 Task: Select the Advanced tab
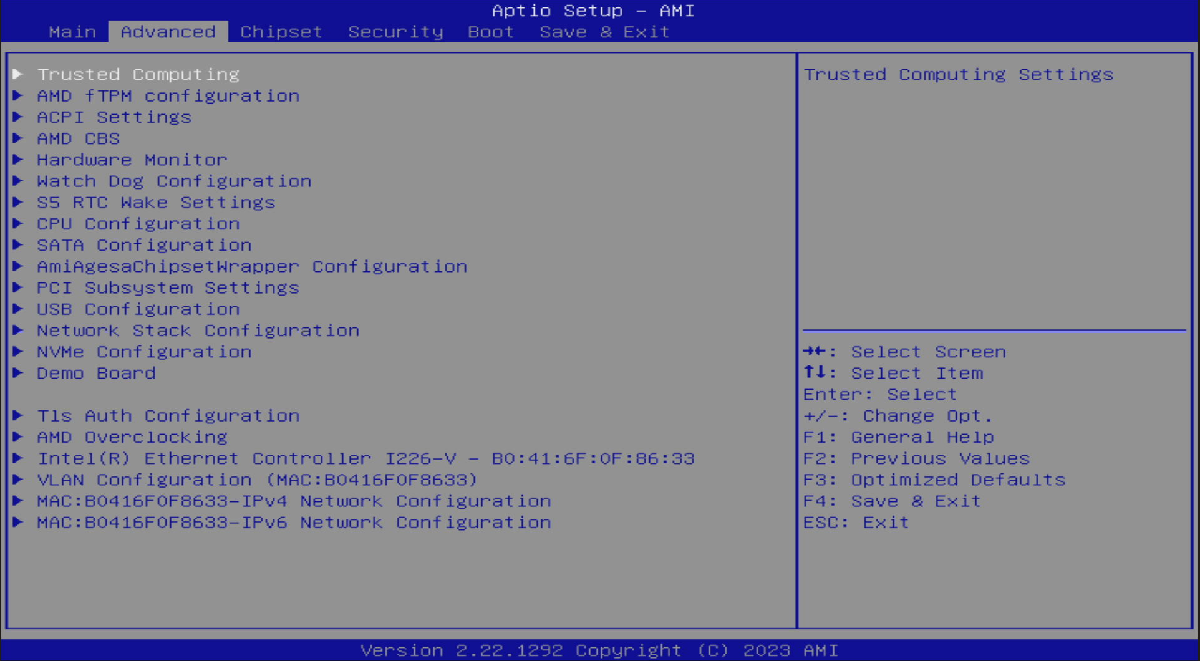coord(168,32)
